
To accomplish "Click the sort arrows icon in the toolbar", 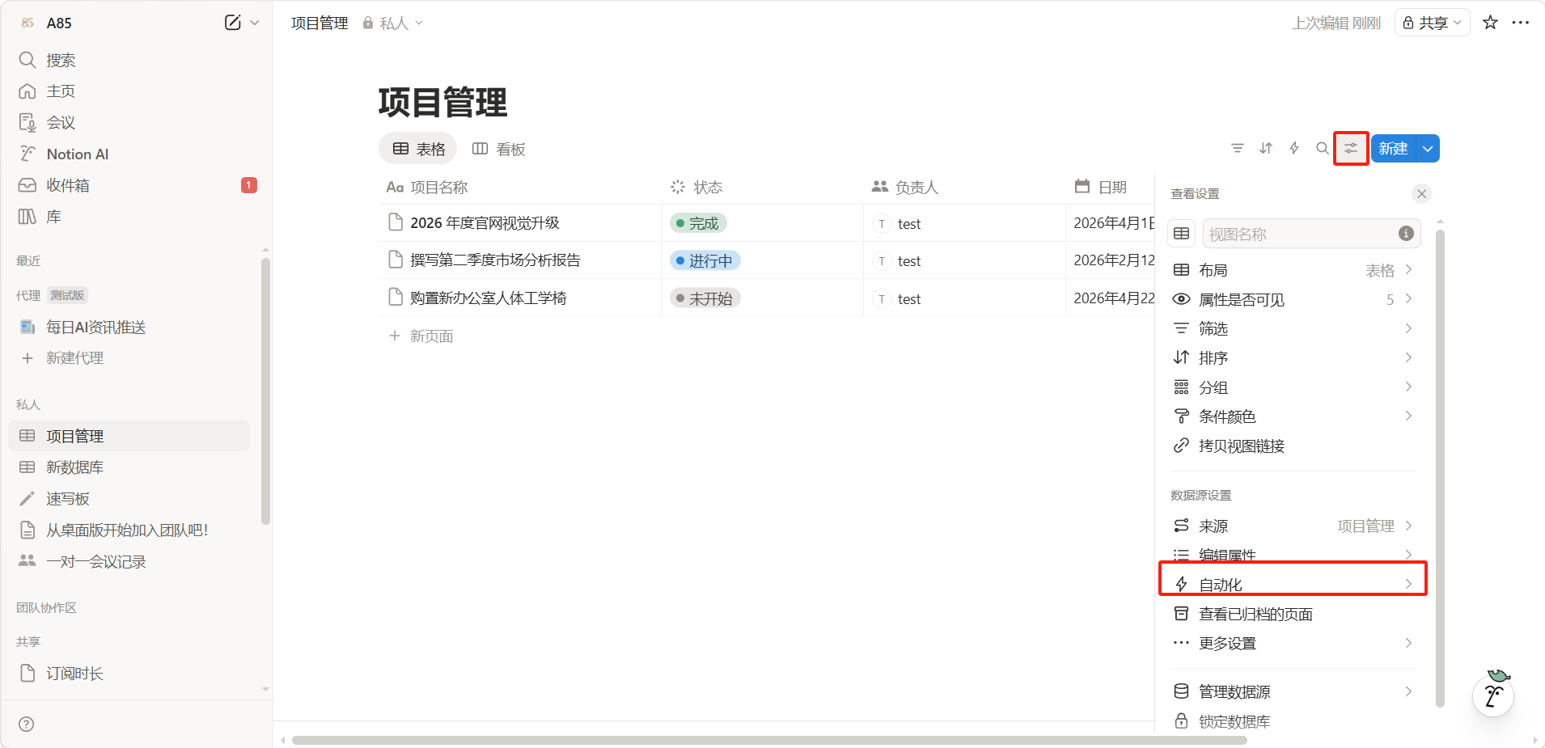I will (x=1266, y=148).
